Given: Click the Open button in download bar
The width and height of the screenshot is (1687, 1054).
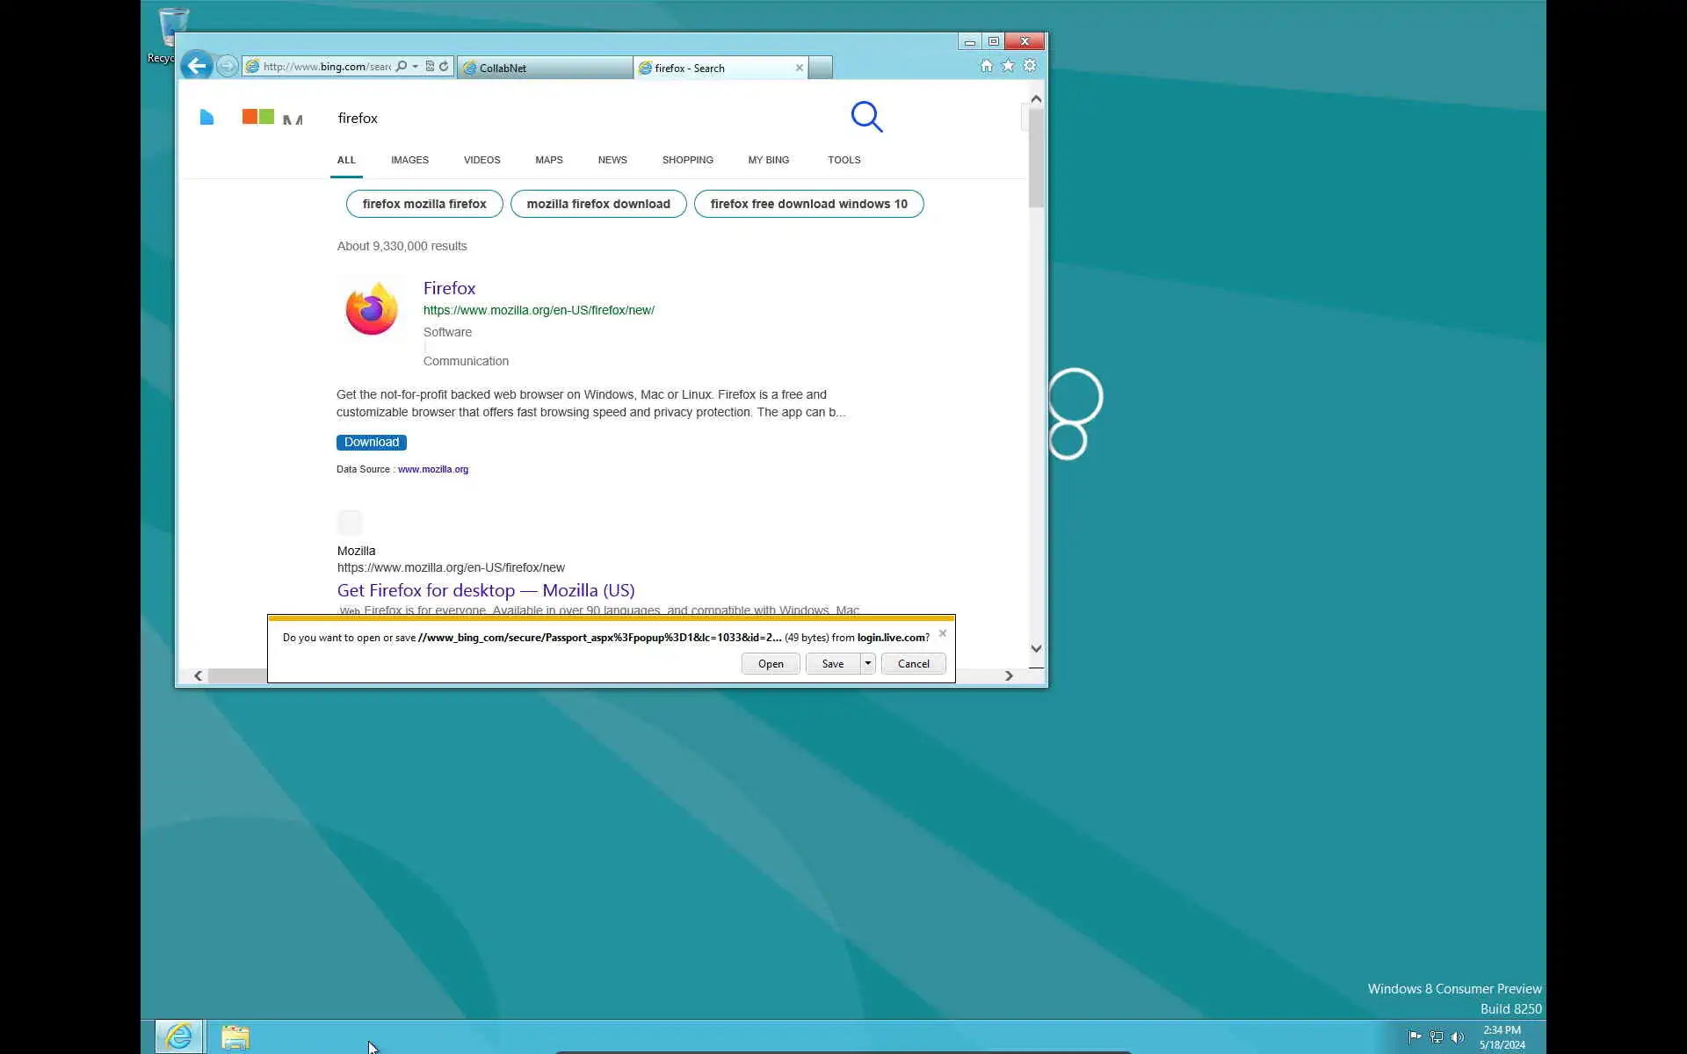Looking at the screenshot, I should (x=771, y=663).
